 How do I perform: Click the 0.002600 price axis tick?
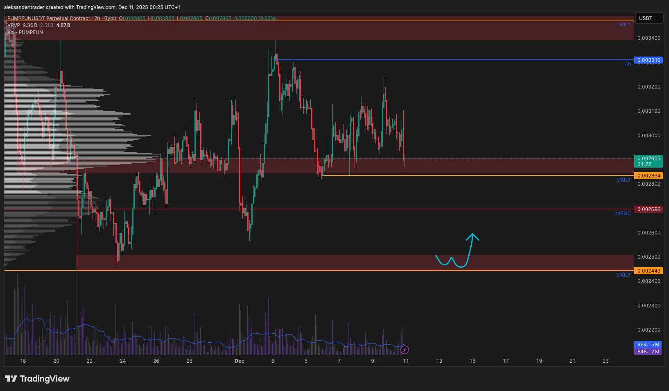649,233
